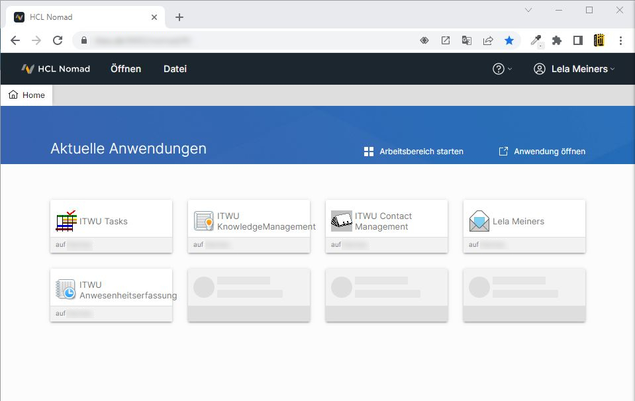Go forward with browser forward arrow
Image resolution: width=635 pixels, height=401 pixels.
[x=36, y=40]
